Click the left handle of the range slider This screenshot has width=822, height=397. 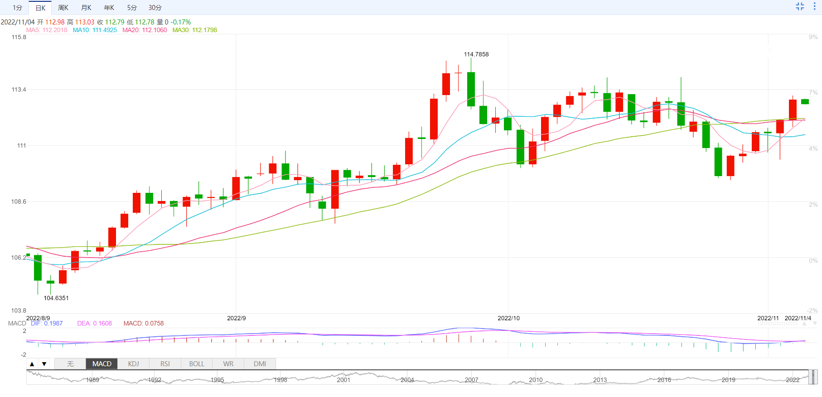[810, 377]
